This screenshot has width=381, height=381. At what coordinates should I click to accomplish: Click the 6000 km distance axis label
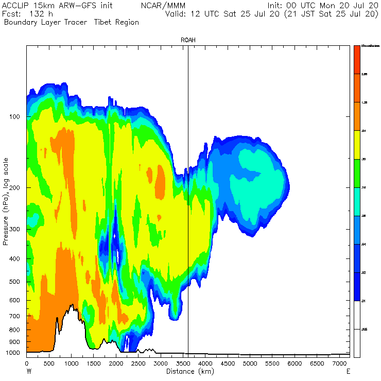click(x=295, y=363)
